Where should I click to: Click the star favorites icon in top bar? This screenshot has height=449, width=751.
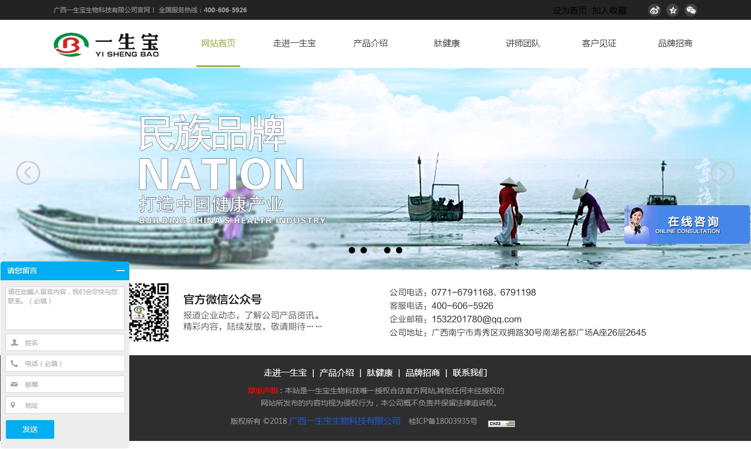click(673, 10)
